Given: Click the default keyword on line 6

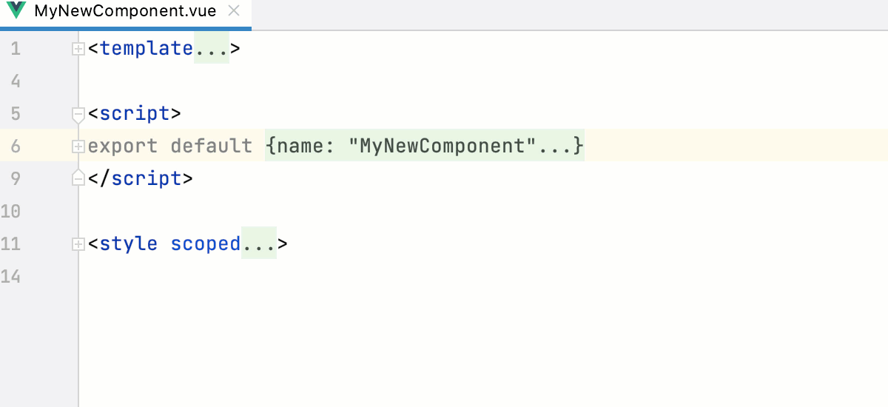Looking at the screenshot, I should pyautogui.click(x=212, y=147).
